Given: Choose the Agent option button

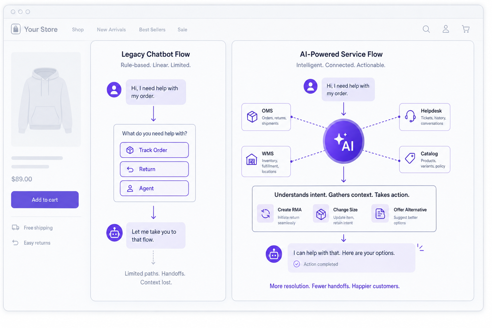Looking at the screenshot, I should pos(154,188).
